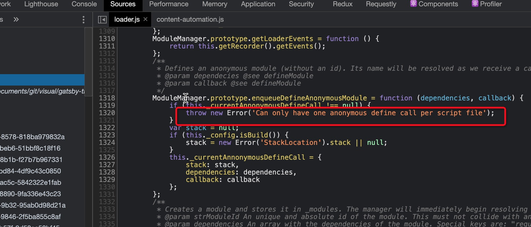Select the loader.js file tab

(127, 19)
